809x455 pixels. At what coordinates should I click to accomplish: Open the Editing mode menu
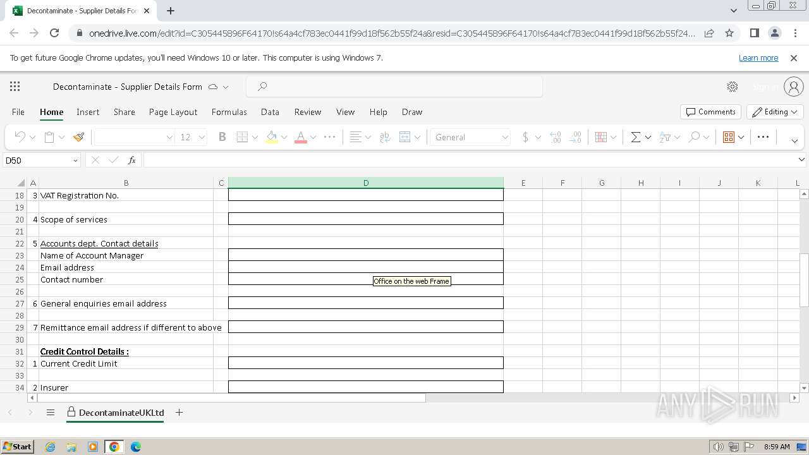[775, 112]
